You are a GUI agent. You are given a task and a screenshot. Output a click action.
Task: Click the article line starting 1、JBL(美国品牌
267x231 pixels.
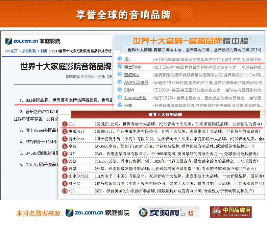click(x=66, y=100)
